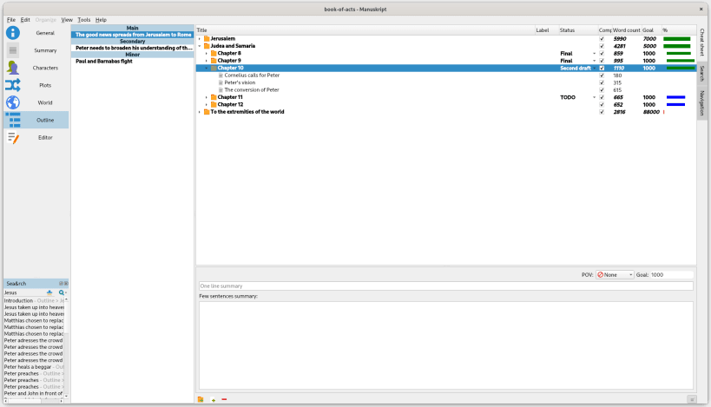Toggle compile checkbox for Peter's vision

pos(602,82)
